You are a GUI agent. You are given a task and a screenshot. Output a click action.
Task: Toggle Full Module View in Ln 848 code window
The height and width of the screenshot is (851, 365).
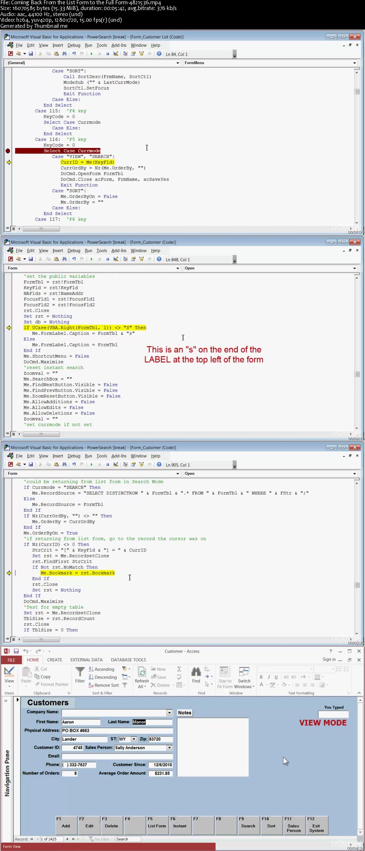point(14,434)
